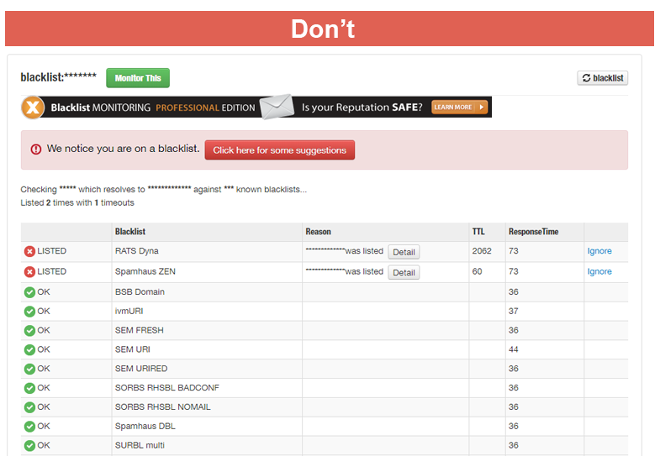Screen dimensions: 660x472
Task: Click the Blacklist column header
Action: [130, 232]
